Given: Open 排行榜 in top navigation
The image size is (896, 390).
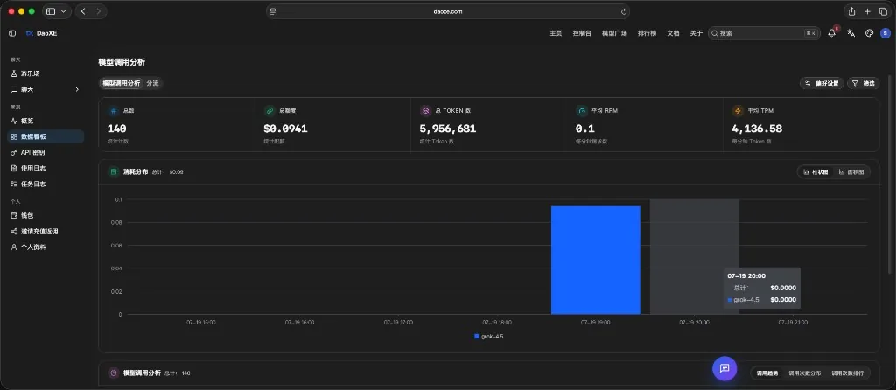Looking at the screenshot, I should pos(647,34).
